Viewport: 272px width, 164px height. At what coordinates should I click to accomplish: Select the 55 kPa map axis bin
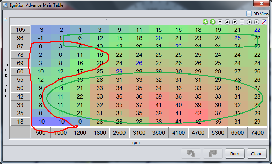point(21,80)
